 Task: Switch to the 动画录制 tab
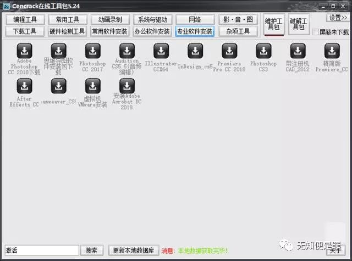pyautogui.click(x=110, y=20)
